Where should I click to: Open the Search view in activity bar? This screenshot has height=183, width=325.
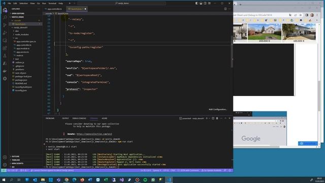pyautogui.click(x=5, y=17)
